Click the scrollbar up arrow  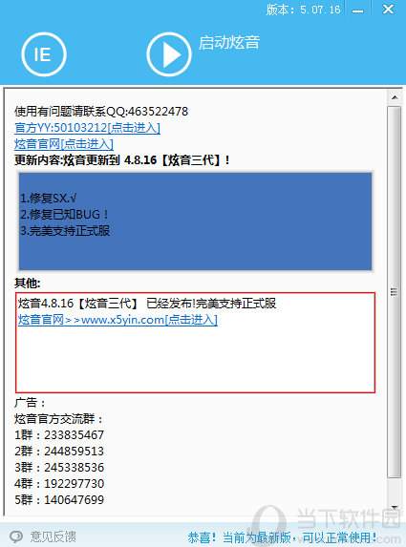point(395,97)
